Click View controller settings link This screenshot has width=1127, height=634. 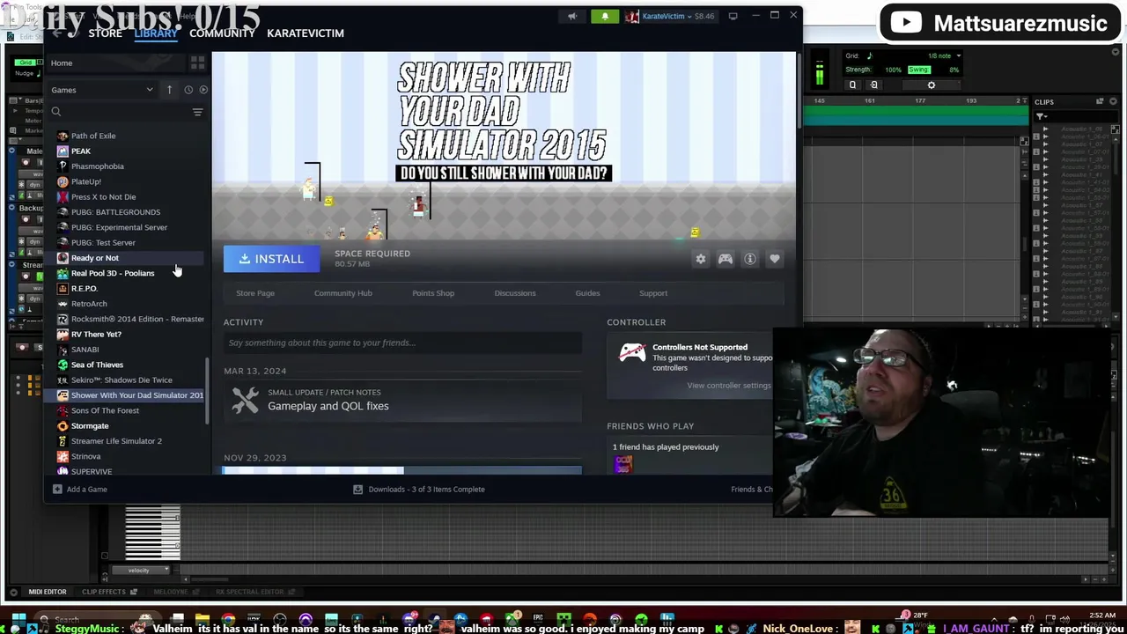[x=729, y=386]
